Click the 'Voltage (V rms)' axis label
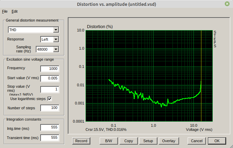Viewport: 233px width, 148px height. tap(199, 129)
